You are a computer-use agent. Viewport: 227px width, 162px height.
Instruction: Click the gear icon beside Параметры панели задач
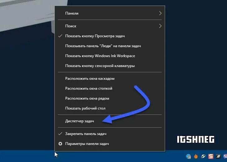tap(60, 144)
